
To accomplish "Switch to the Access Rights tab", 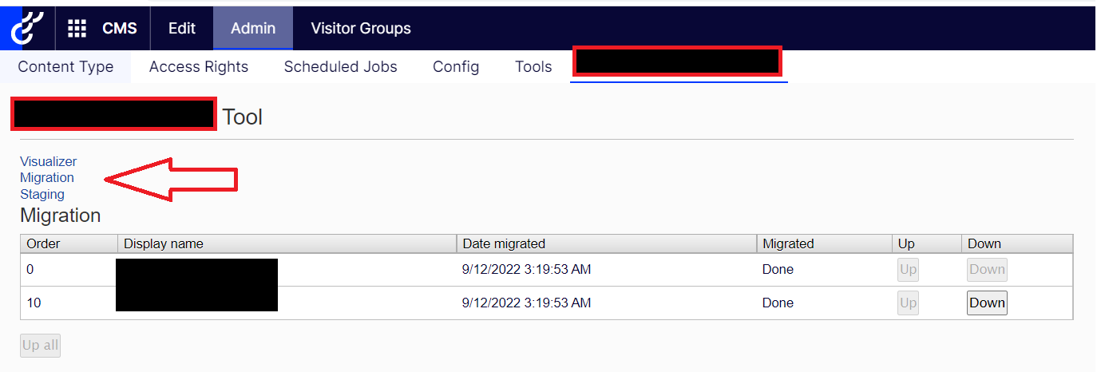I will pos(199,67).
